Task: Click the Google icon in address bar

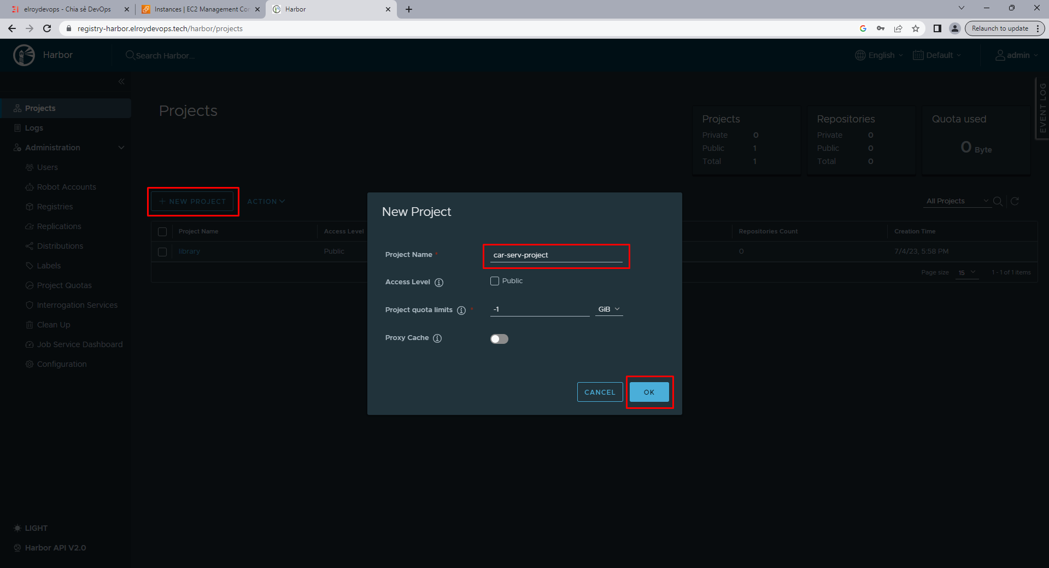Action: [x=863, y=28]
